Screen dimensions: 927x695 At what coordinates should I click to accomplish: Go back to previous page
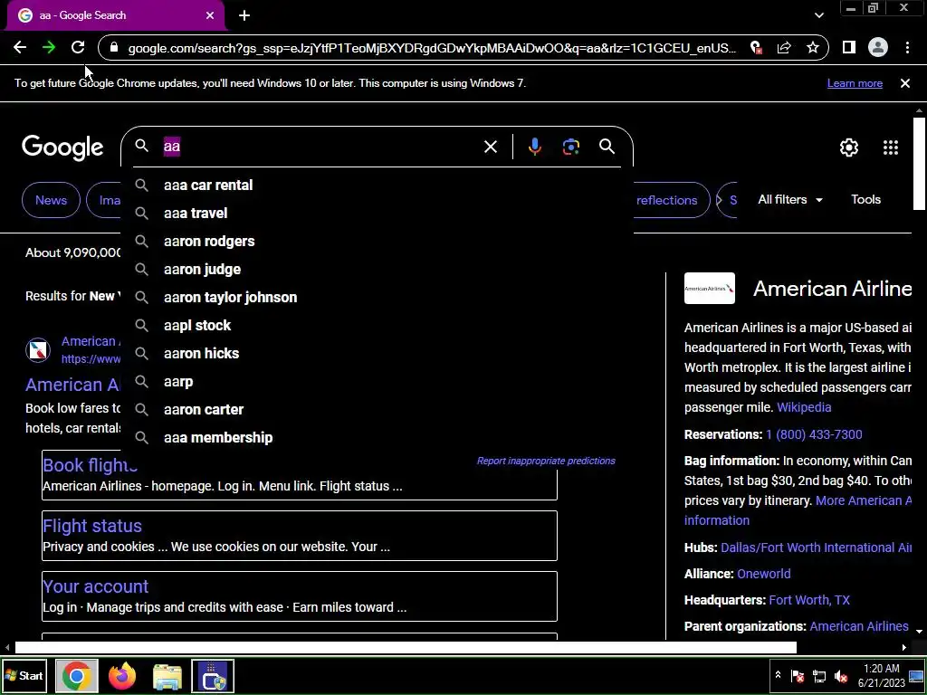click(20, 47)
